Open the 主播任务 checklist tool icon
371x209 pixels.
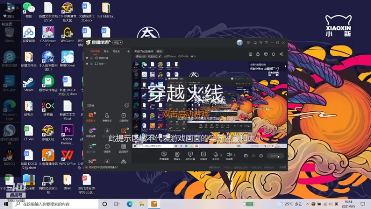tap(123, 117)
